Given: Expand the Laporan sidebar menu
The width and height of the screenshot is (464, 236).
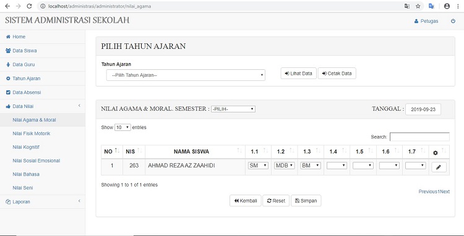Looking at the screenshot, I should [x=43, y=202].
